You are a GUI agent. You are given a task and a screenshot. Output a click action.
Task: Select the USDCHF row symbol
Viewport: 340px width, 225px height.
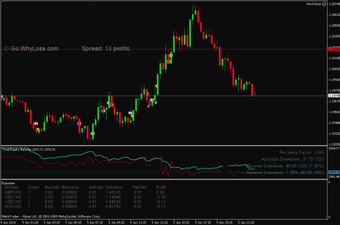click(13, 197)
